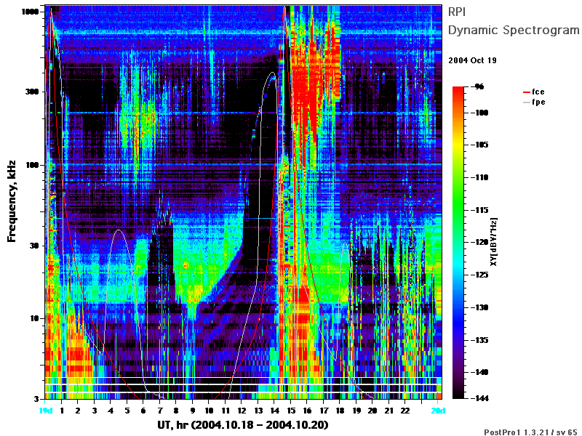The image size is (582, 436).
Task: Click the gray fpe legend line
Action: coord(526,102)
